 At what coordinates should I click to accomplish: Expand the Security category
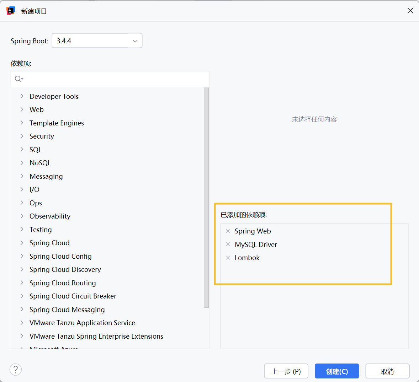22,136
